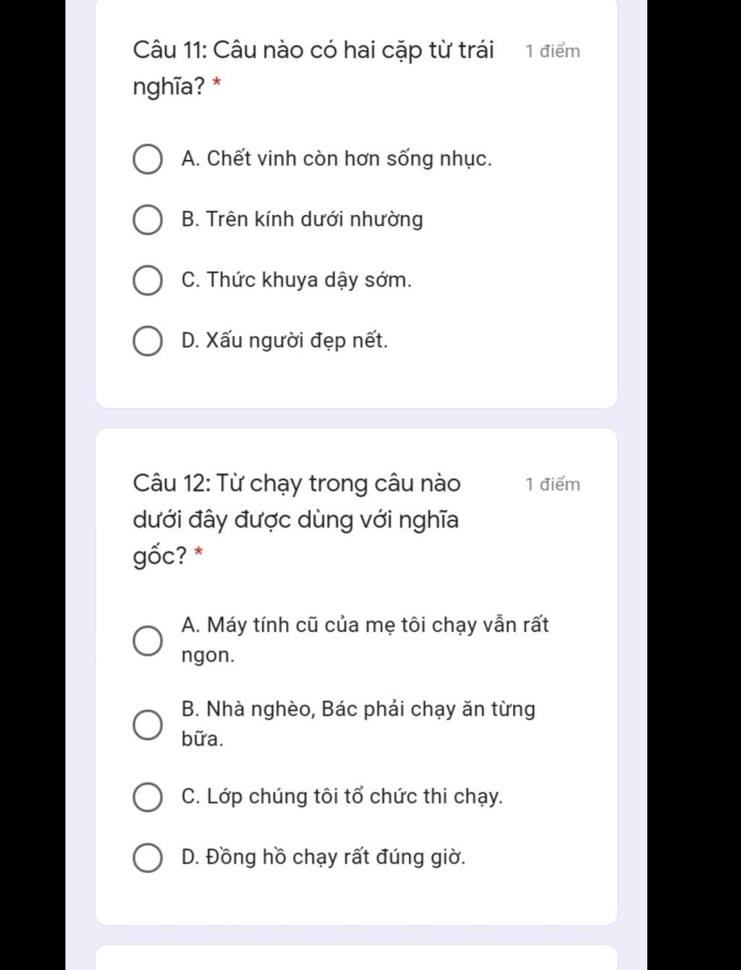Viewport: 741px width, 970px height.
Task: Select radio for 'Máy tính cũ của mẹ' answer
Action: point(148,641)
